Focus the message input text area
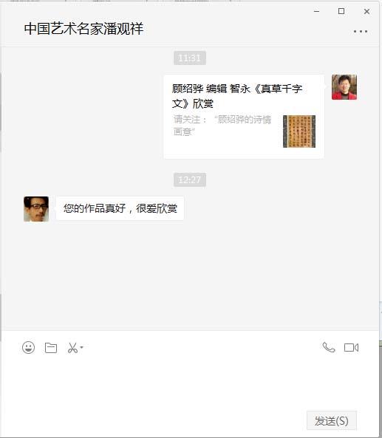 tap(191, 383)
